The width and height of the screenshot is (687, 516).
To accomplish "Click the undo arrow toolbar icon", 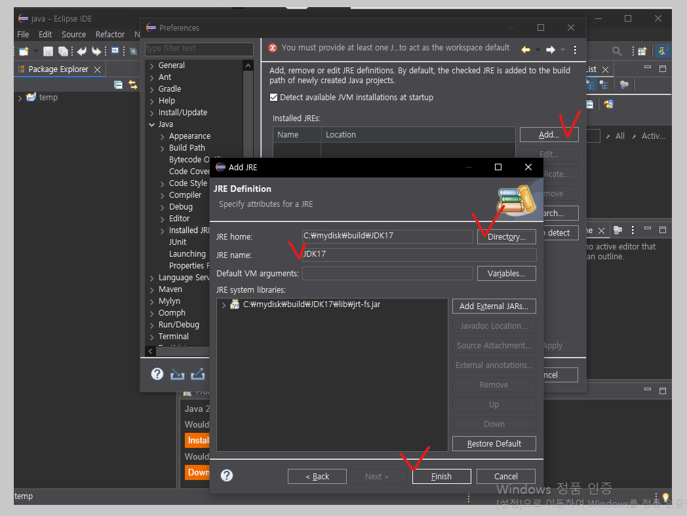I will [82, 51].
